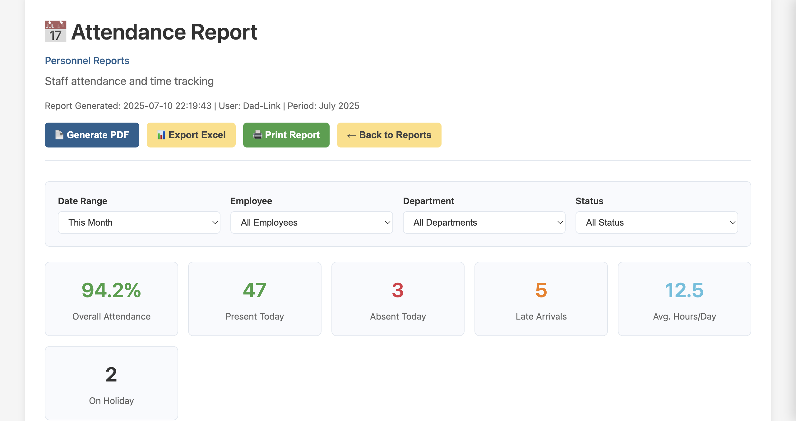Navigate back to Reports
Screen dimensions: 796x421
coord(389,135)
